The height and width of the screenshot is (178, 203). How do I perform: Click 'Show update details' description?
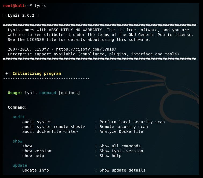click(122, 170)
